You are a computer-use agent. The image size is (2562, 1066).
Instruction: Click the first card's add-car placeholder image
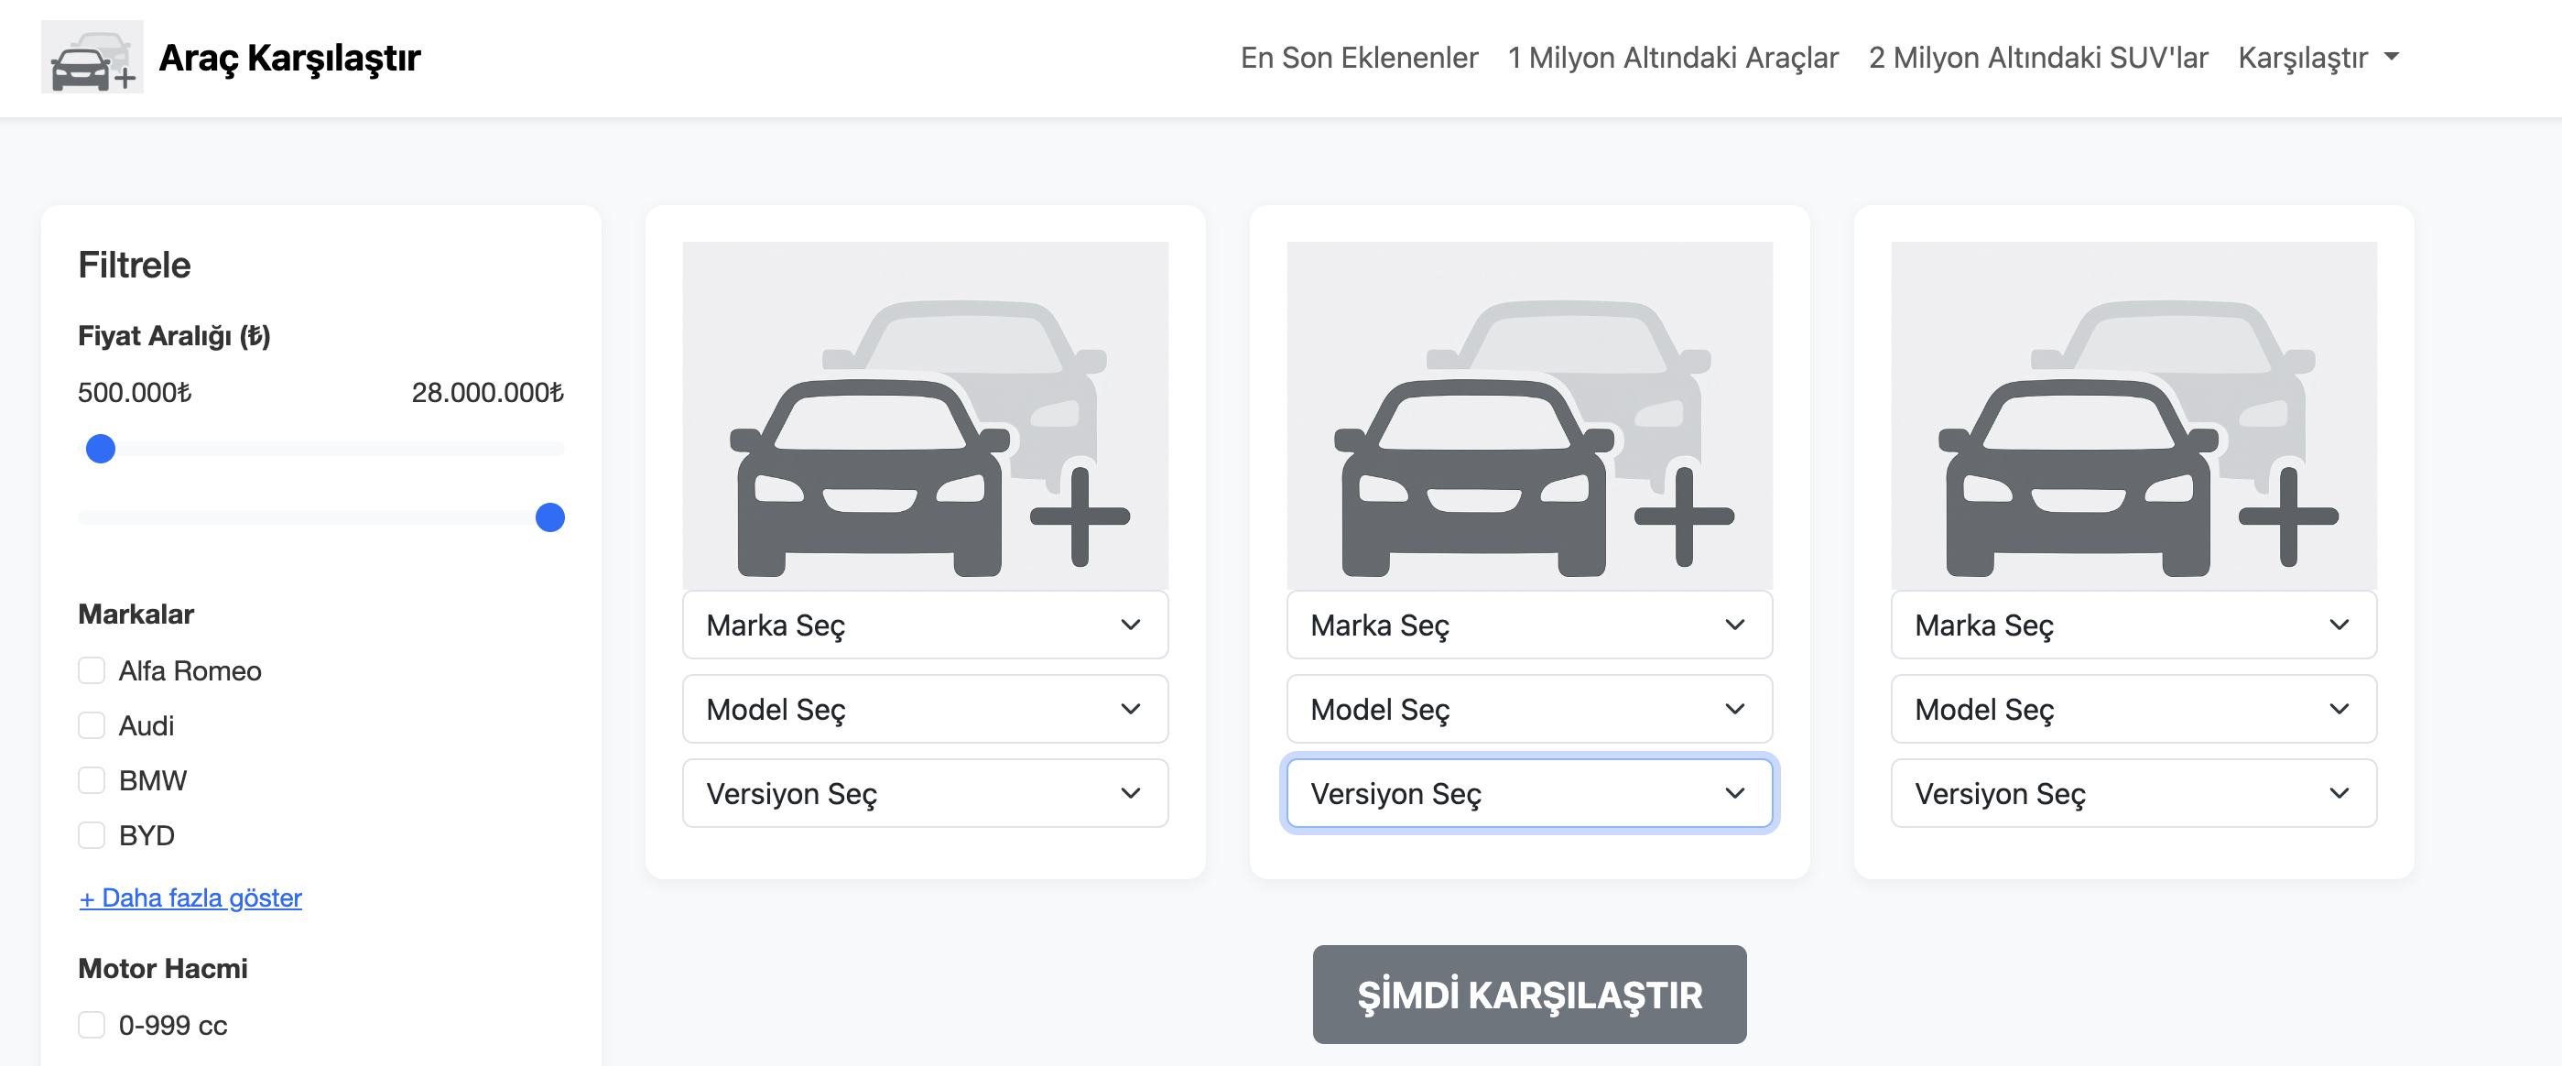pos(924,416)
